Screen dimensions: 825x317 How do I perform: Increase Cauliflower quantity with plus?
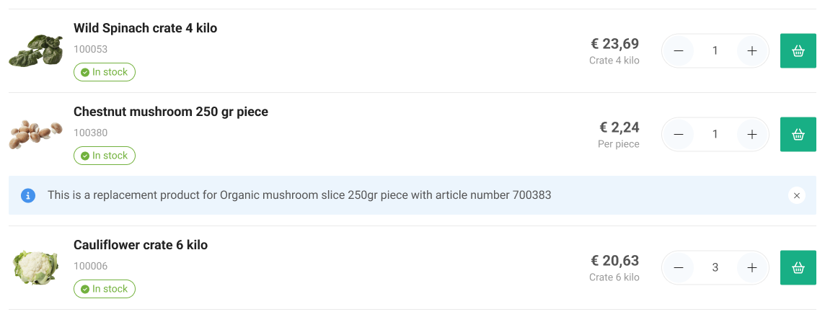[x=751, y=267]
